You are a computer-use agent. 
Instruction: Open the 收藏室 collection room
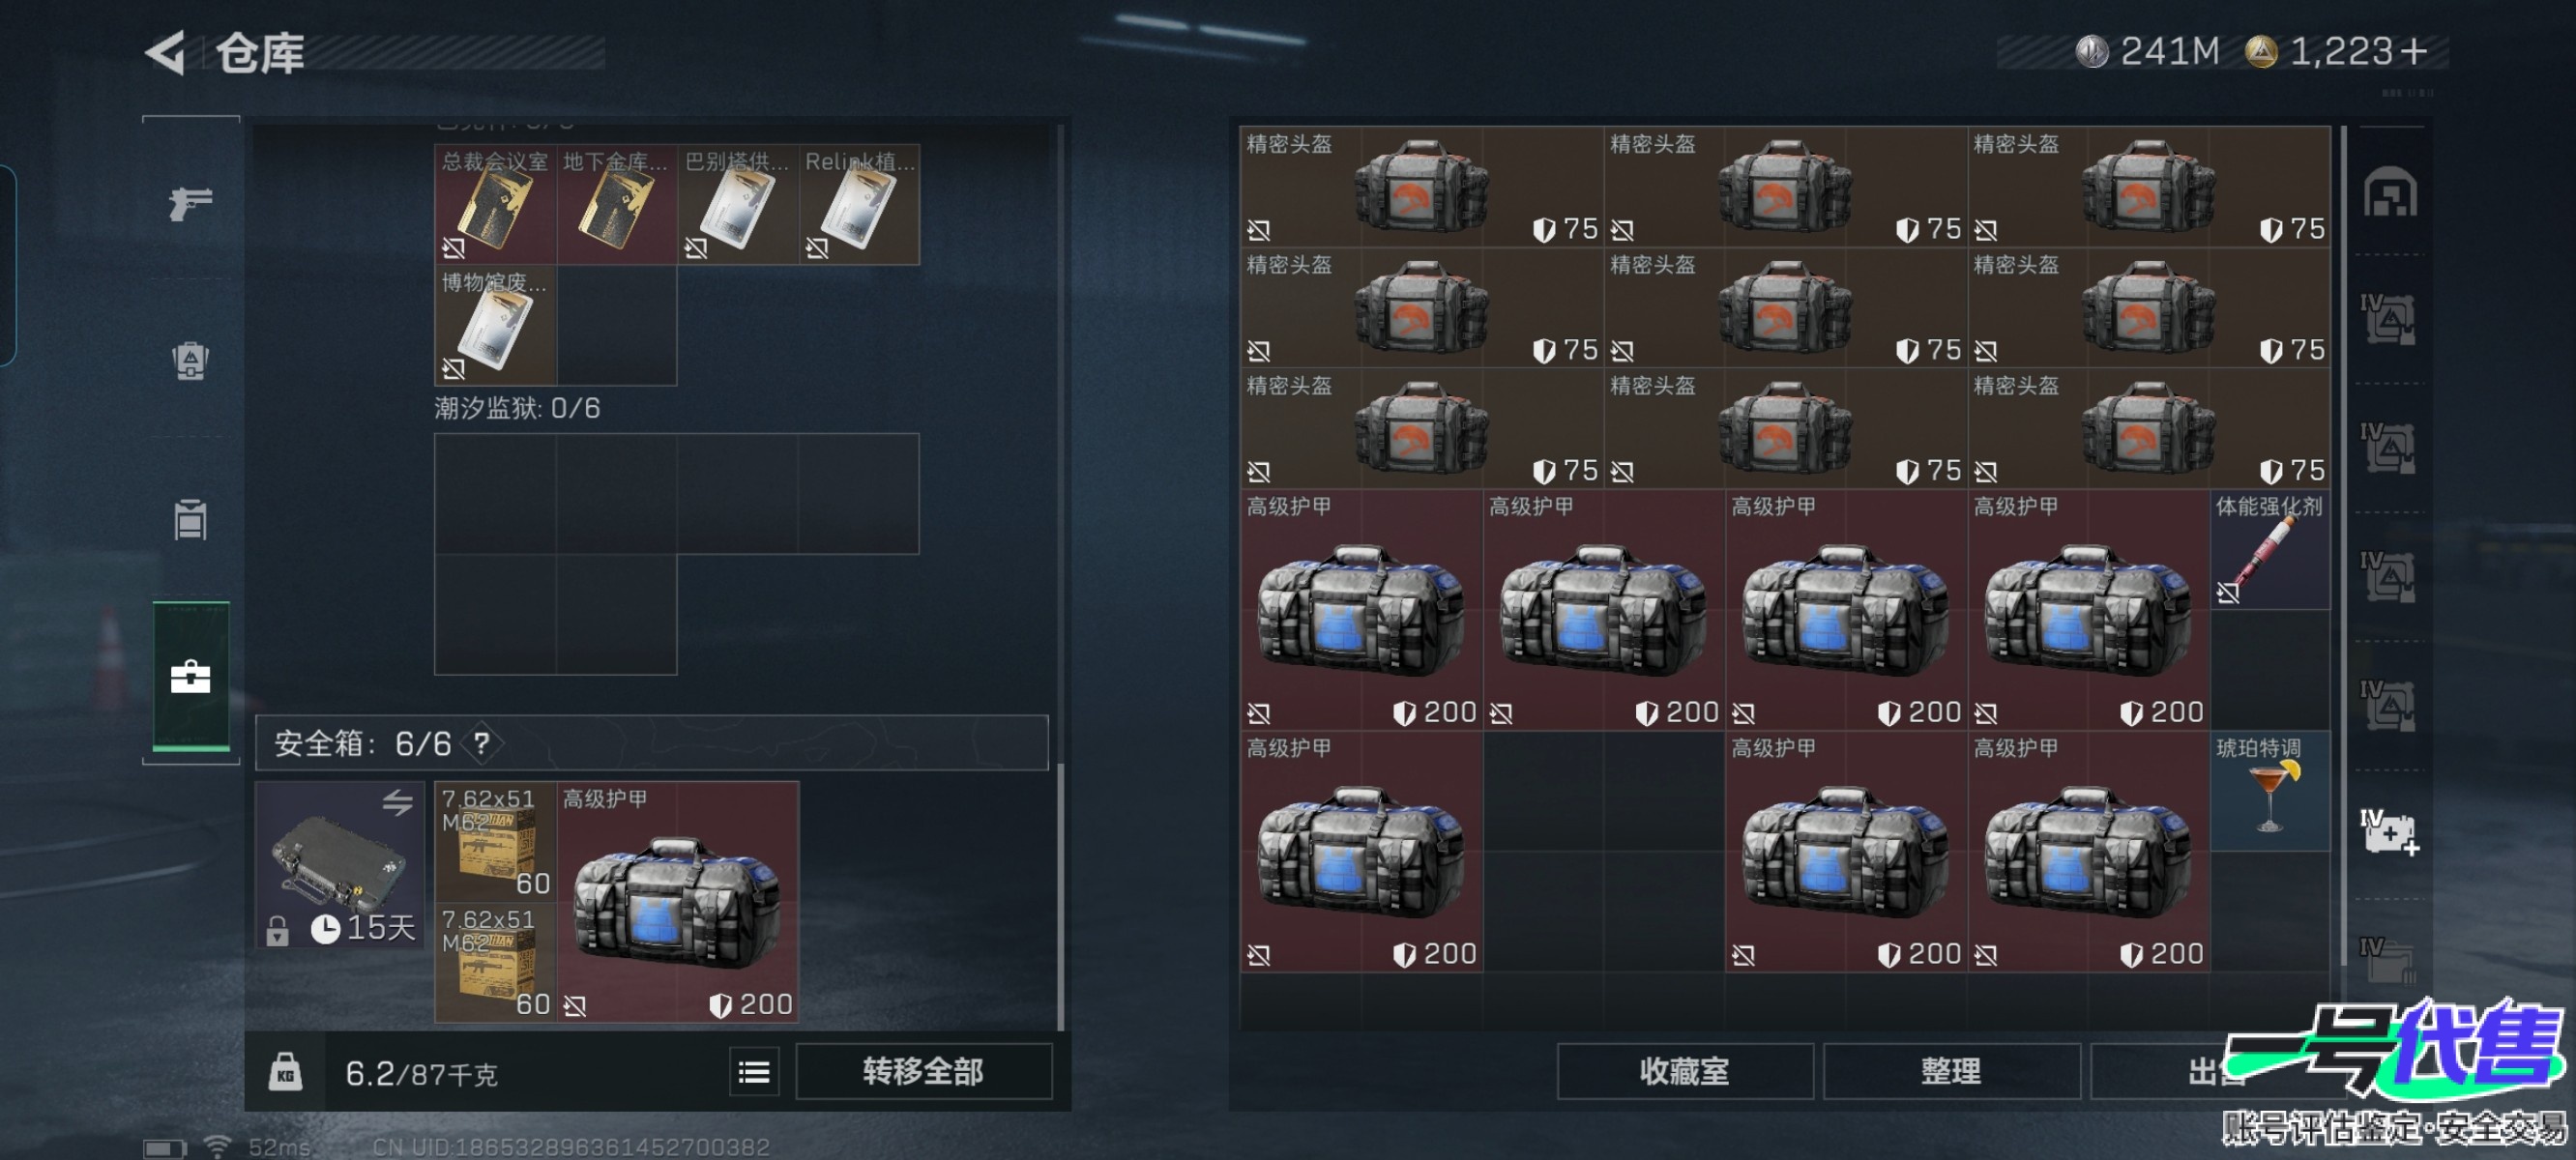pyautogui.click(x=1685, y=1072)
